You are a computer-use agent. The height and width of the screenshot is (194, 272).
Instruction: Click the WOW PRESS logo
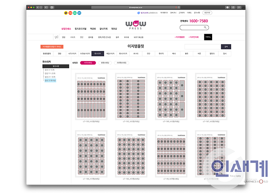[136, 25]
